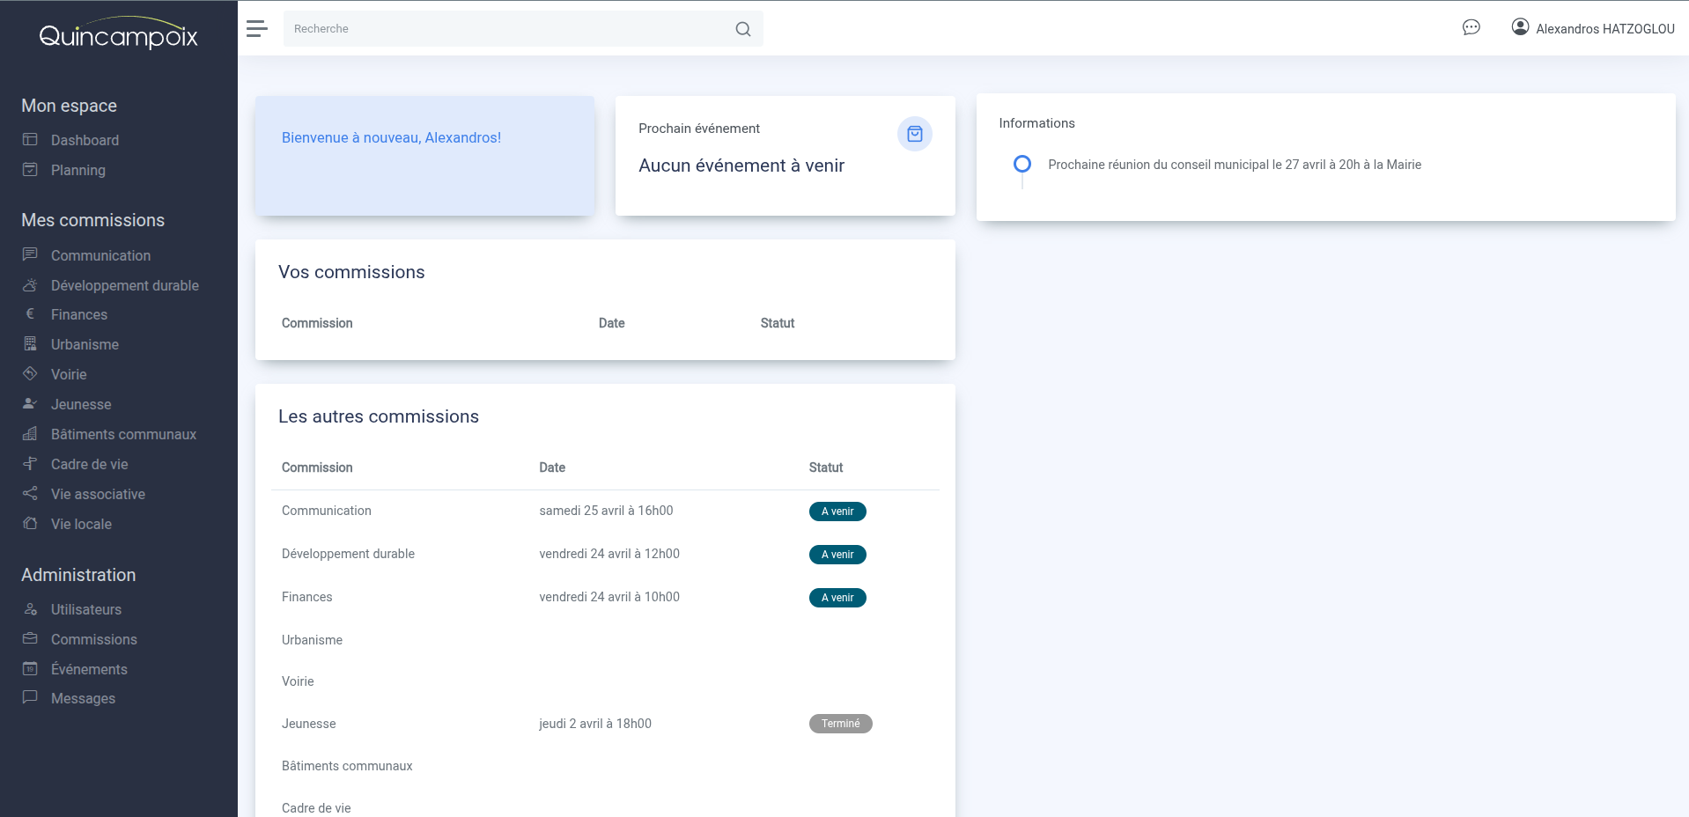Open Communication under Mes commissions
The height and width of the screenshot is (817, 1689).
click(100, 254)
